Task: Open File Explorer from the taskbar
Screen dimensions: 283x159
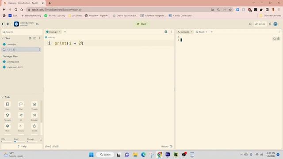Action: point(135,155)
